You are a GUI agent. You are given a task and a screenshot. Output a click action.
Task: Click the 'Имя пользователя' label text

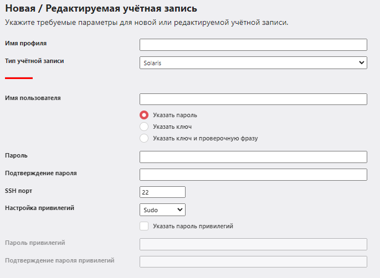[x=33, y=98]
